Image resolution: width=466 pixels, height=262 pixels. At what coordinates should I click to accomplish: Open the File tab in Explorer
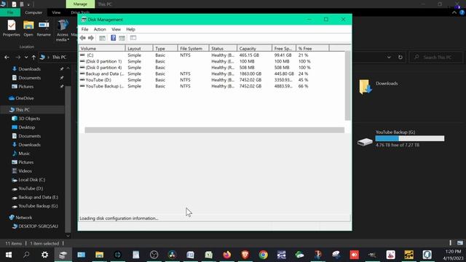pyautogui.click(x=10, y=12)
